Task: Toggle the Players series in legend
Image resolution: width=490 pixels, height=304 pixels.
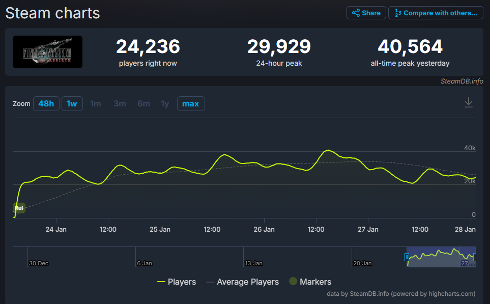Action: point(177,282)
